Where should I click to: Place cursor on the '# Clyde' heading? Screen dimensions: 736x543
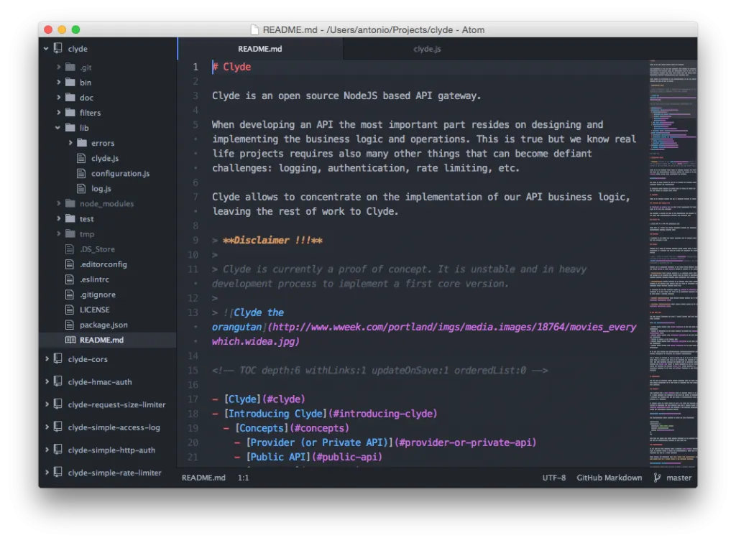pos(232,67)
